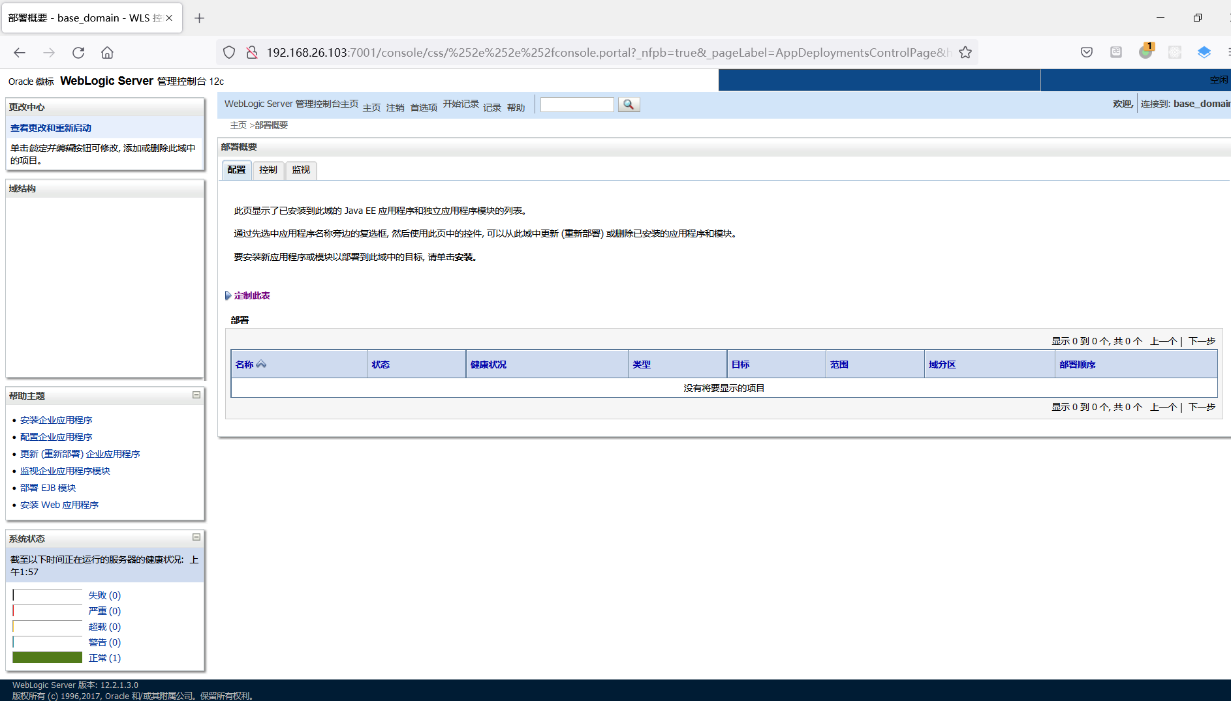The height and width of the screenshot is (701, 1231).
Task: Switch to the 监视 tab
Action: coord(301,170)
